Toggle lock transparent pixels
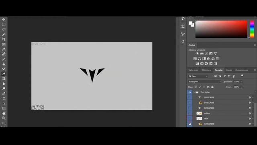The image size is (257, 145). click(196, 87)
